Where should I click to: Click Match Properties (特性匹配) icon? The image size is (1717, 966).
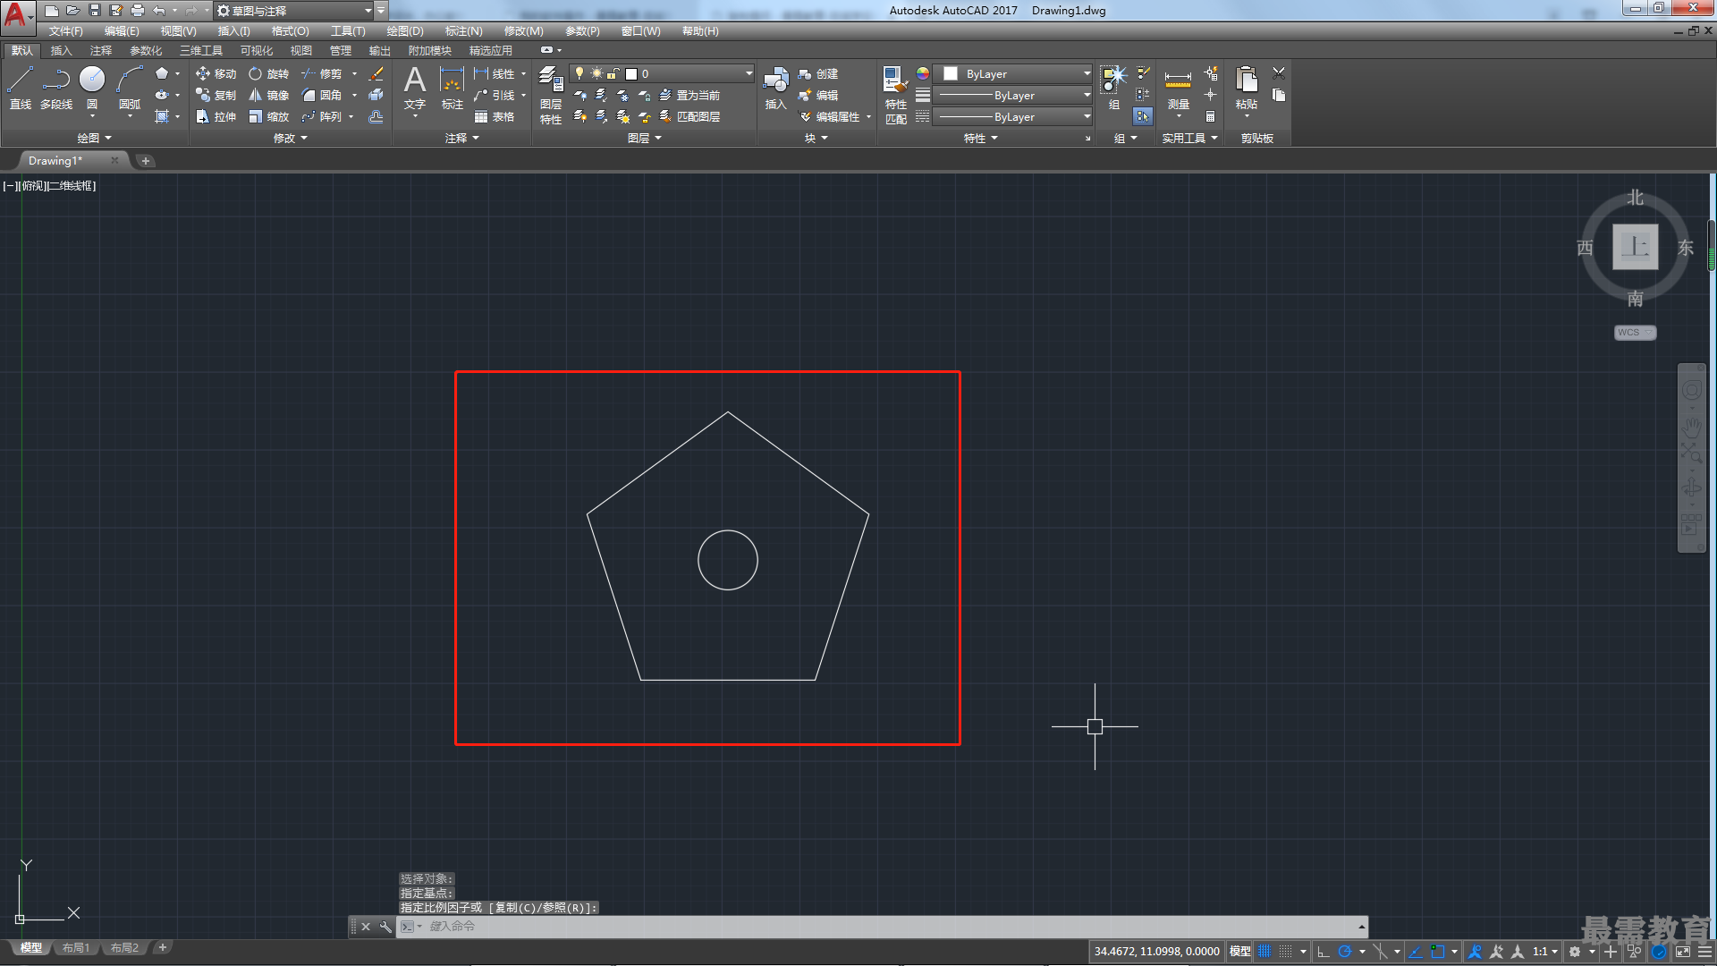(x=896, y=95)
